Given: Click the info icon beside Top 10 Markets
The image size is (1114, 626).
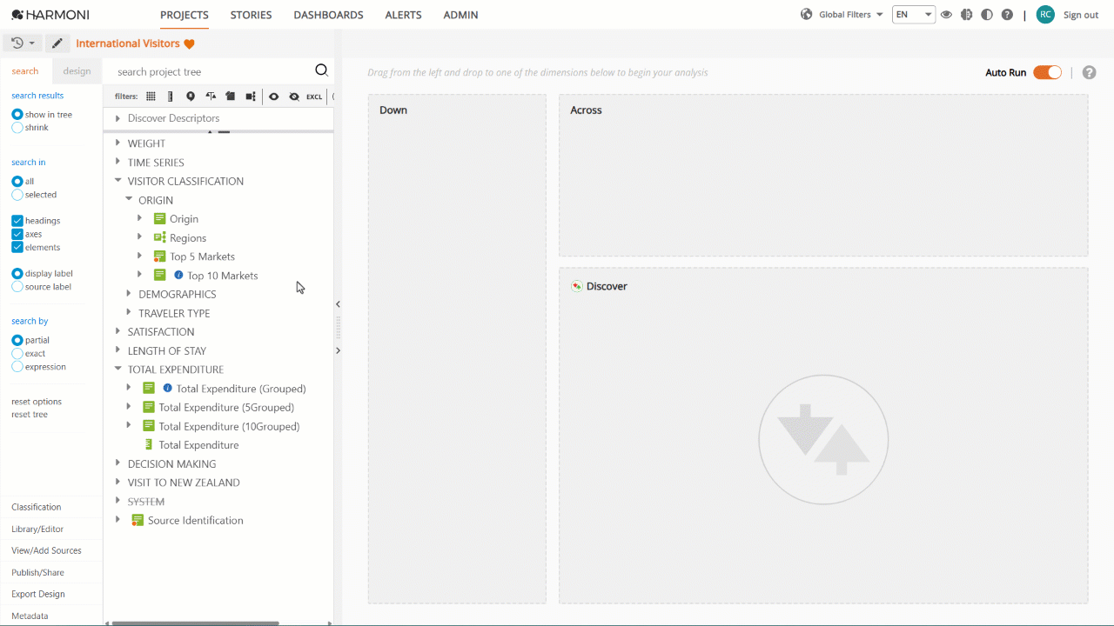Looking at the screenshot, I should click(x=178, y=276).
